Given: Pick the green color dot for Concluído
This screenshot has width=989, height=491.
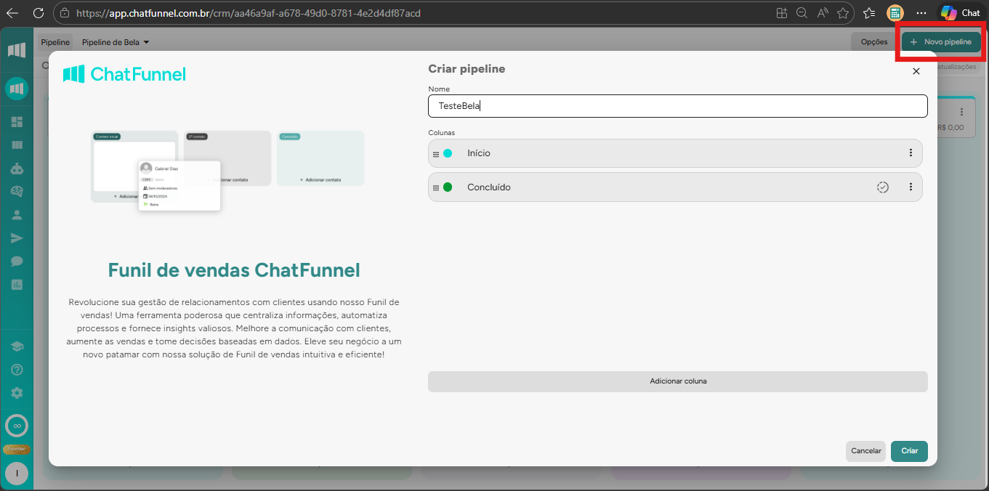Looking at the screenshot, I should [448, 187].
